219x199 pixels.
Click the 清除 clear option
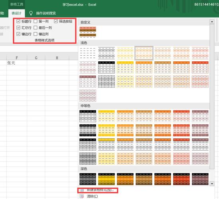pos(92,196)
